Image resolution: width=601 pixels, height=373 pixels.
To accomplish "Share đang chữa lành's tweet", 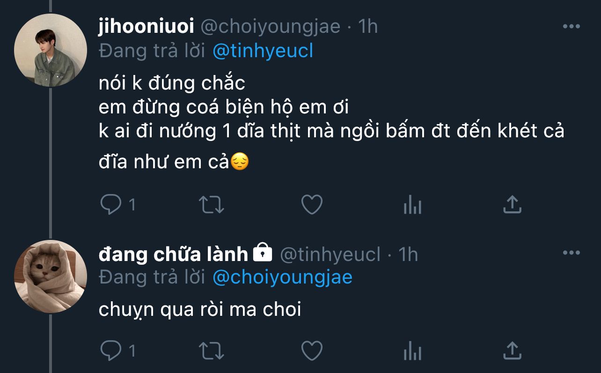I will (x=512, y=351).
